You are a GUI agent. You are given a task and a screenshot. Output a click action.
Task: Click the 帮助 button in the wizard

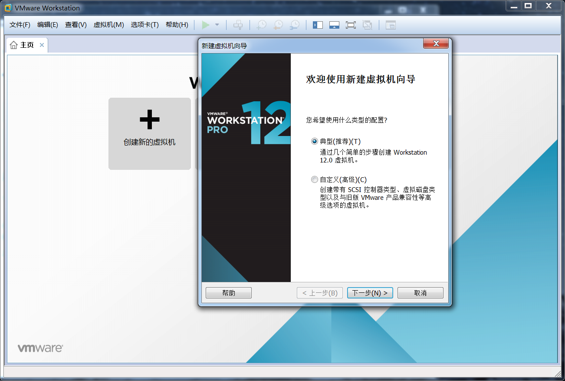(x=229, y=293)
